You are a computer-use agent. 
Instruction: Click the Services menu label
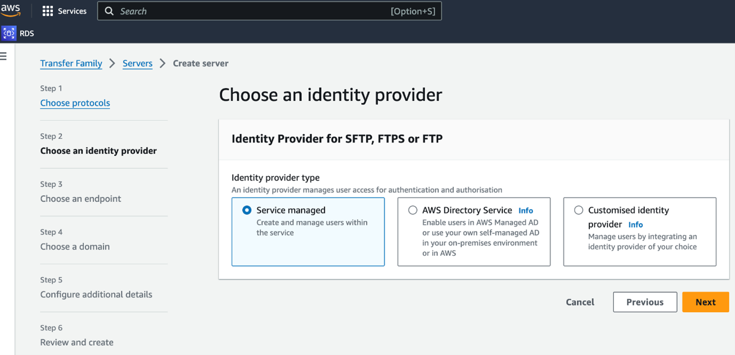(72, 11)
